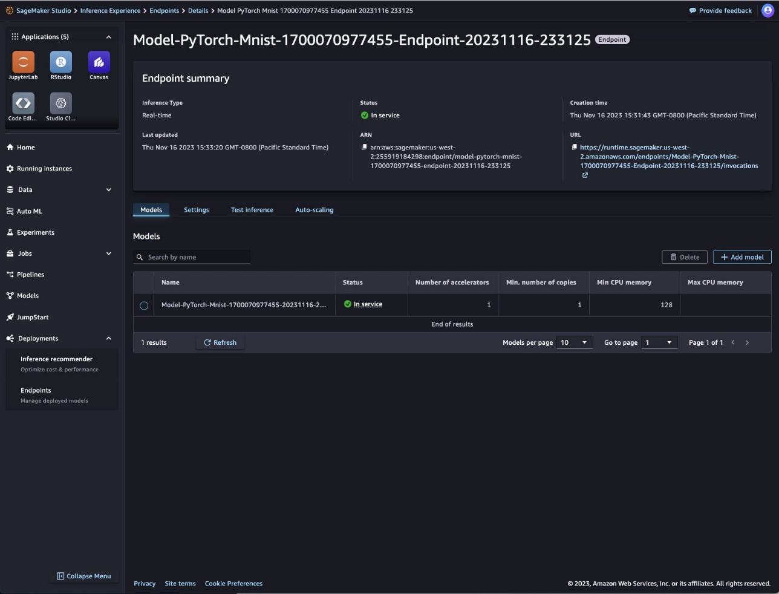Open the JupyterLab application icon
The image size is (779, 594).
pyautogui.click(x=23, y=62)
